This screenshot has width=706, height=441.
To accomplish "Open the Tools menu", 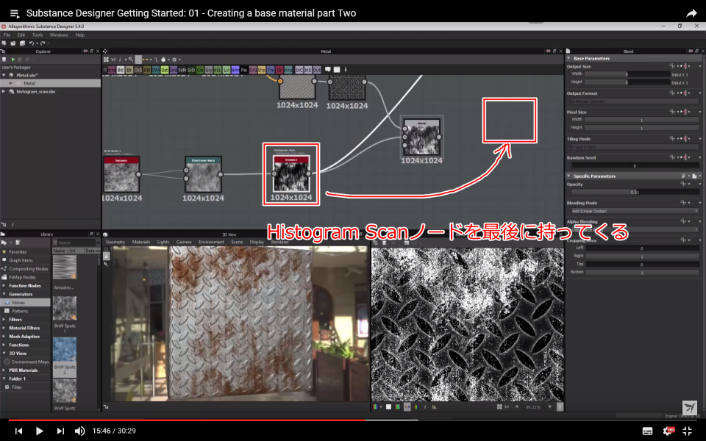I will [x=38, y=35].
